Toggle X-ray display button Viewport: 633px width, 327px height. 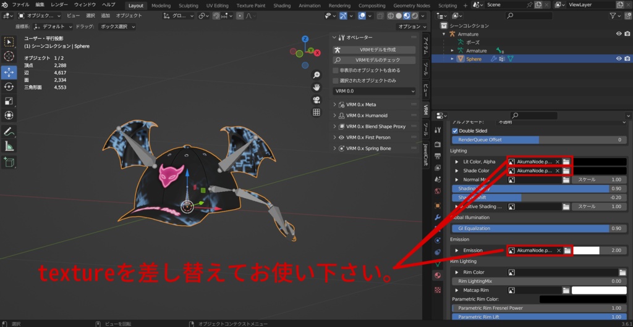(380, 15)
